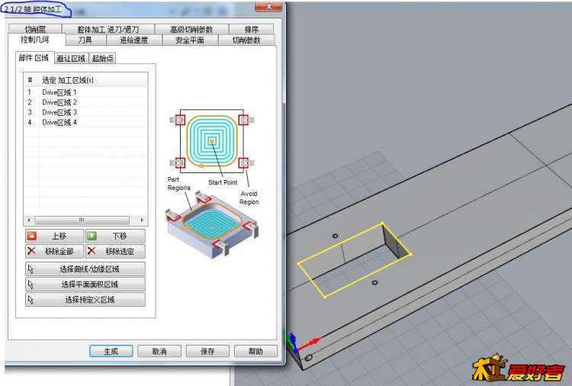This screenshot has width=572, height=386.
Task: Click the green down-arrow icon on 下移
Action: pyautogui.click(x=92, y=236)
